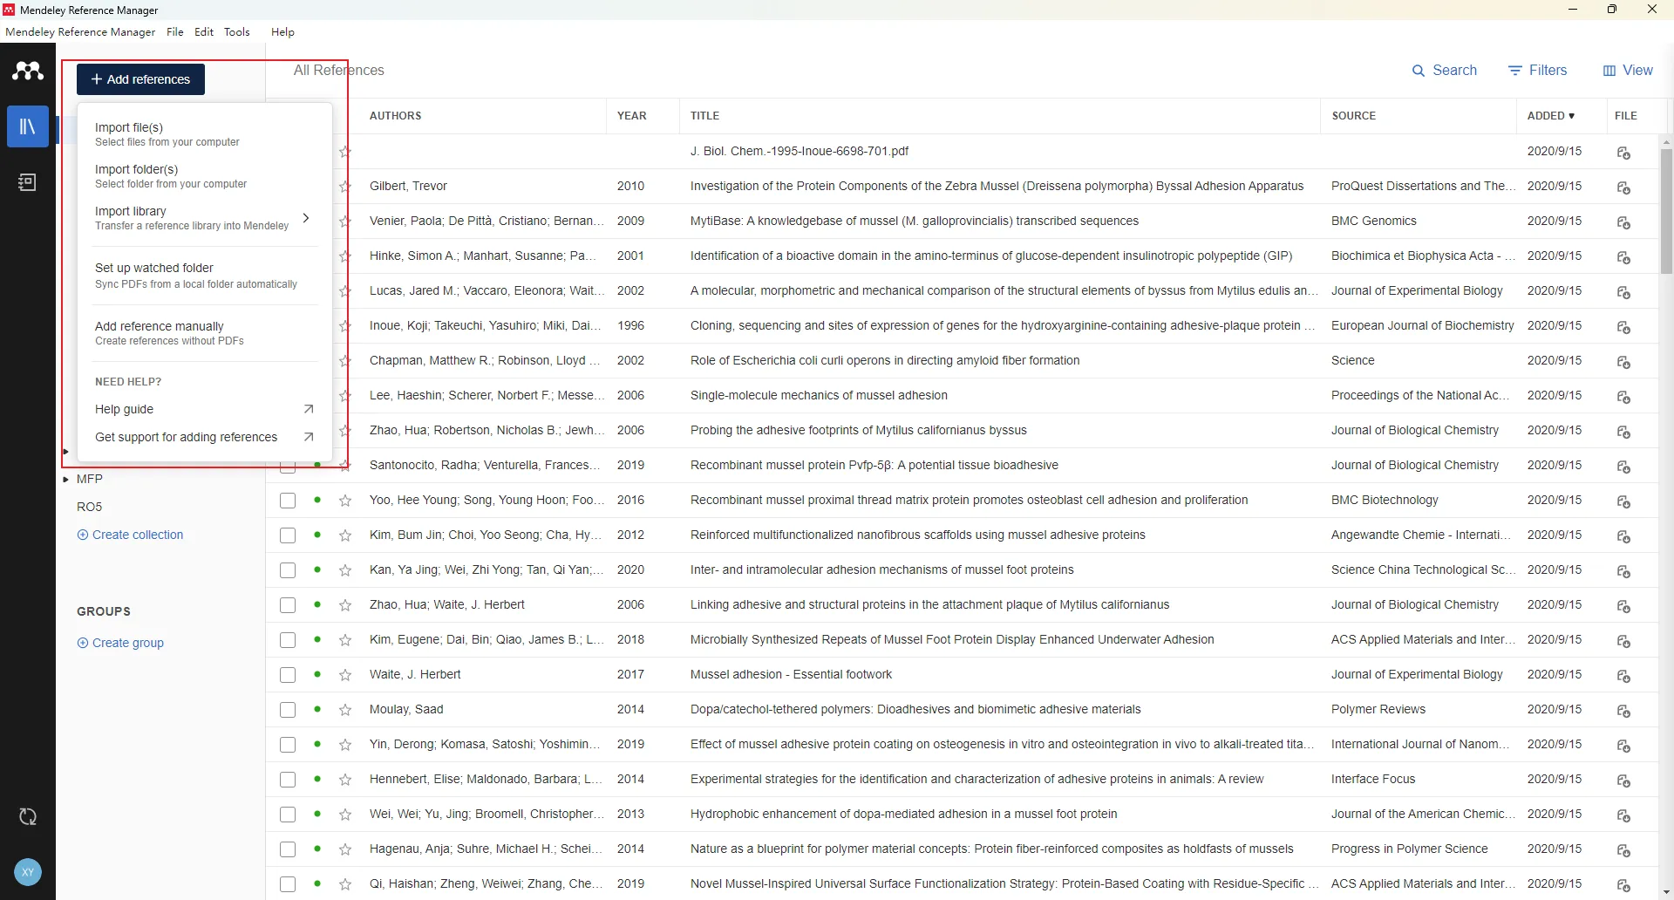This screenshot has height=900, width=1674.
Task: Open the Library icon in left sidebar
Action: [x=28, y=127]
